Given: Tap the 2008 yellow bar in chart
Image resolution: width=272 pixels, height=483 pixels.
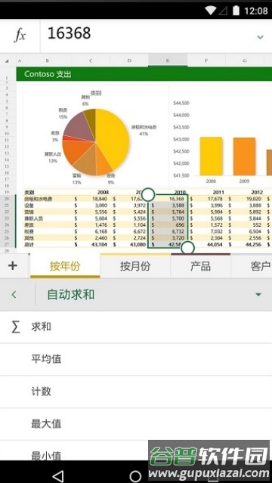Looking at the screenshot, I should coord(211,156).
